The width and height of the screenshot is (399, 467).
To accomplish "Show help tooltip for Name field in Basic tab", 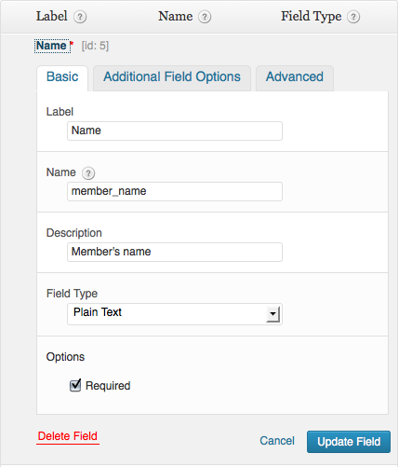I will pyautogui.click(x=88, y=173).
